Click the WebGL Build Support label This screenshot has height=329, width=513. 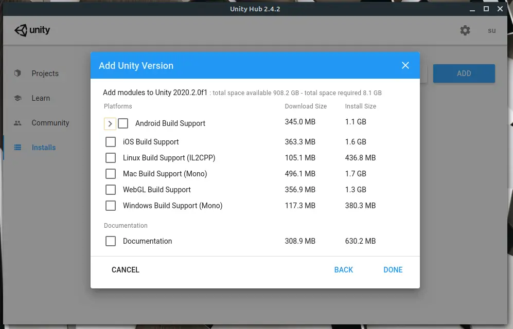pyautogui.click(x=157, y=190)
